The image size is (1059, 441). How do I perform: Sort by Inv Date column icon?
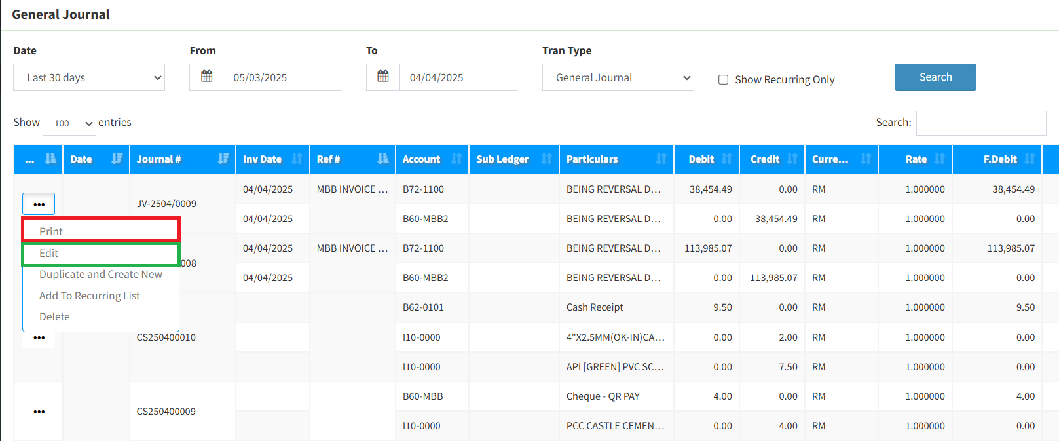click(297, 159)
